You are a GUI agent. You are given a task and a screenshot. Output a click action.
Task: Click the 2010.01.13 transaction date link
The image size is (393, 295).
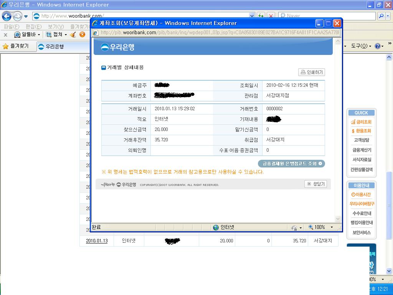tap(97, 241)
